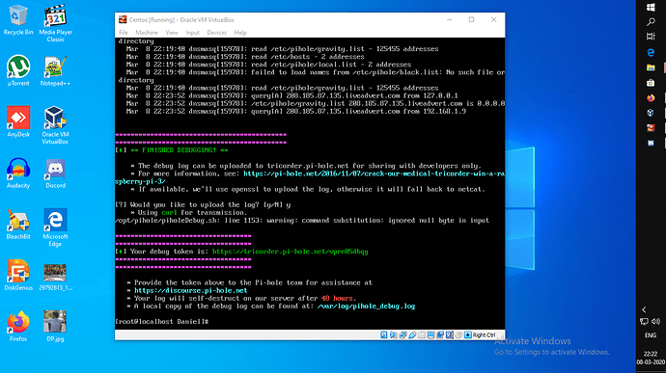Click the mouse integration status icon
The width and height of the screenshot is (666, 373).
(458, 334)
